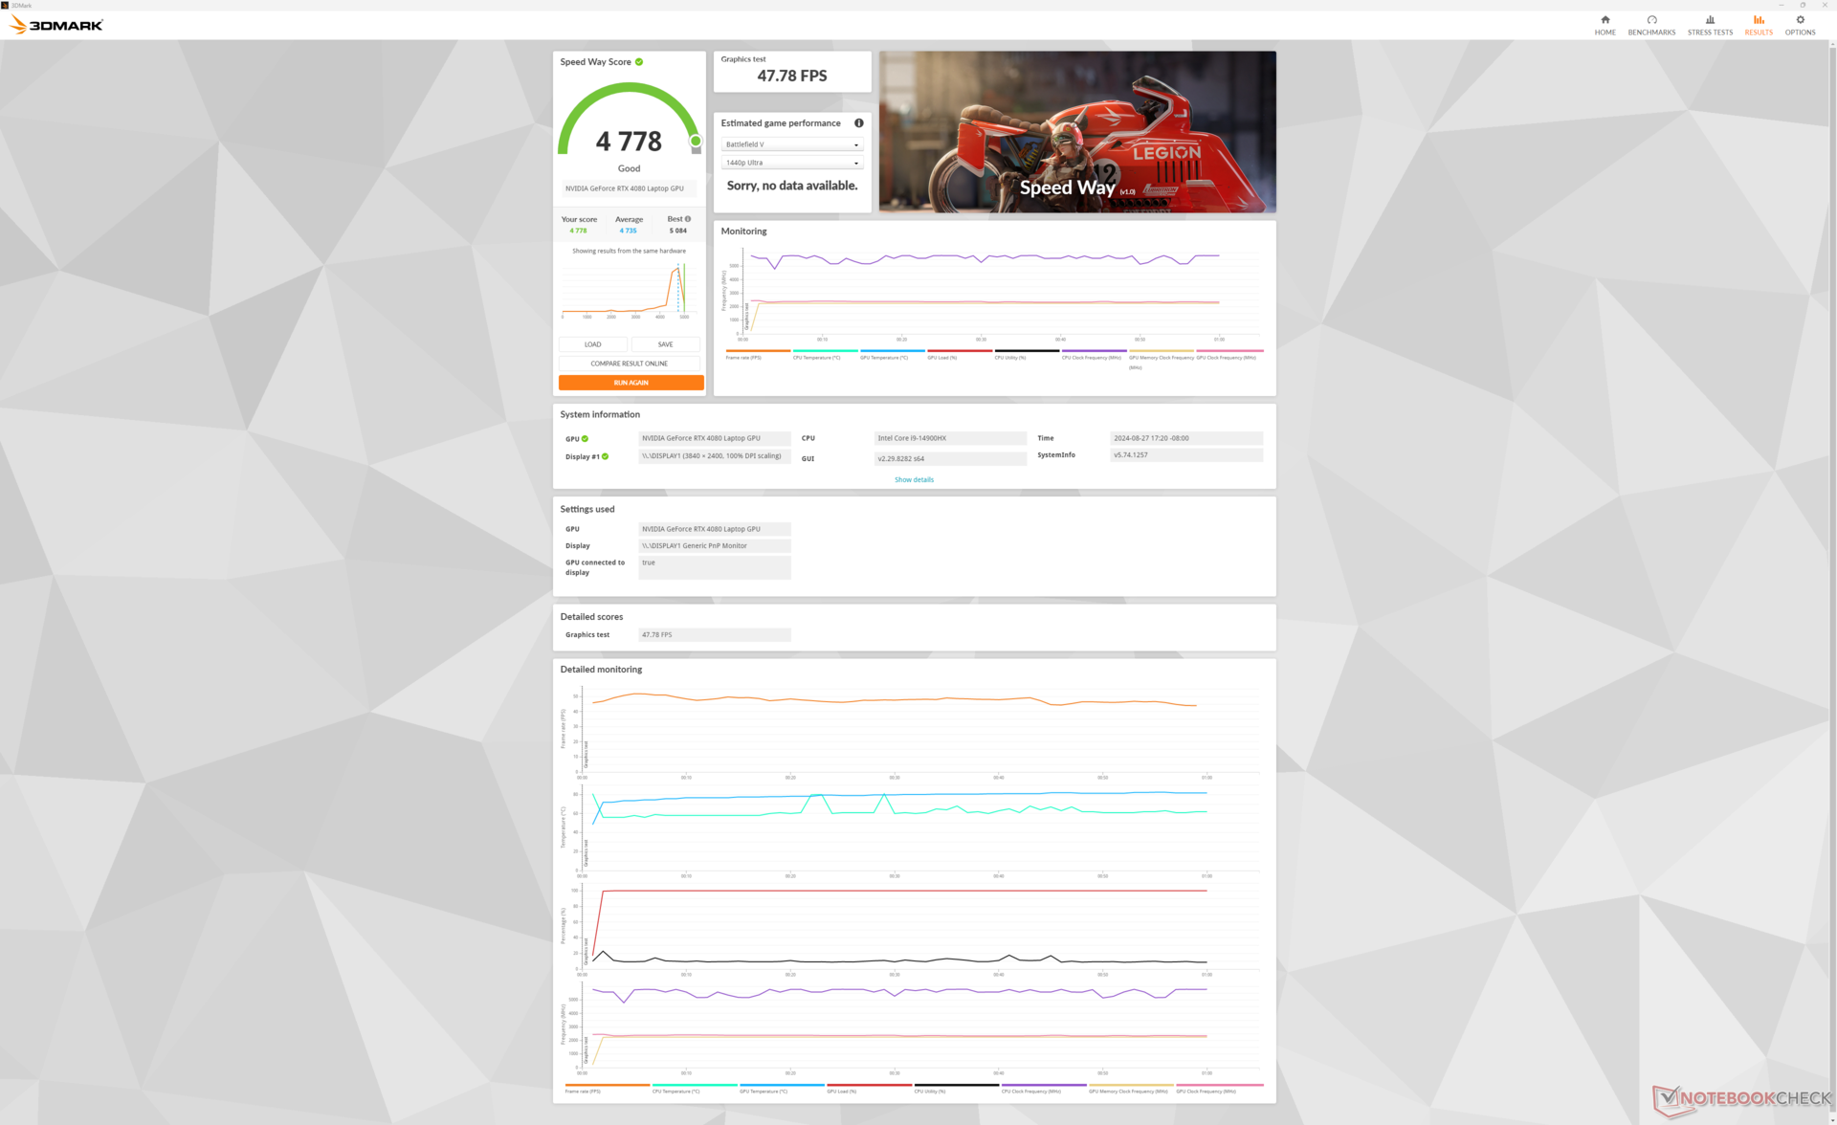Click green checkmark beside Speed Way Score
This screenshot has height=1125, width=1837.
[639, 62]
